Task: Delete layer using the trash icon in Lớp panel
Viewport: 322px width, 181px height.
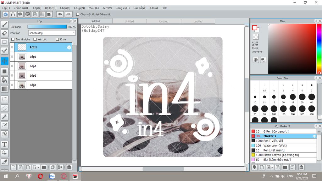Action: [x=69, y=167]
